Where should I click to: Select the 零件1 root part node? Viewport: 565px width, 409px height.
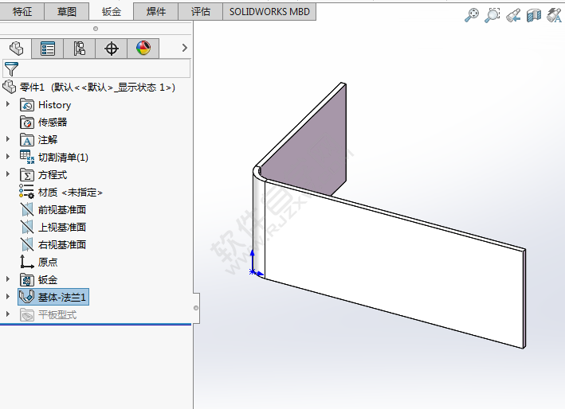tap(97, 87)
